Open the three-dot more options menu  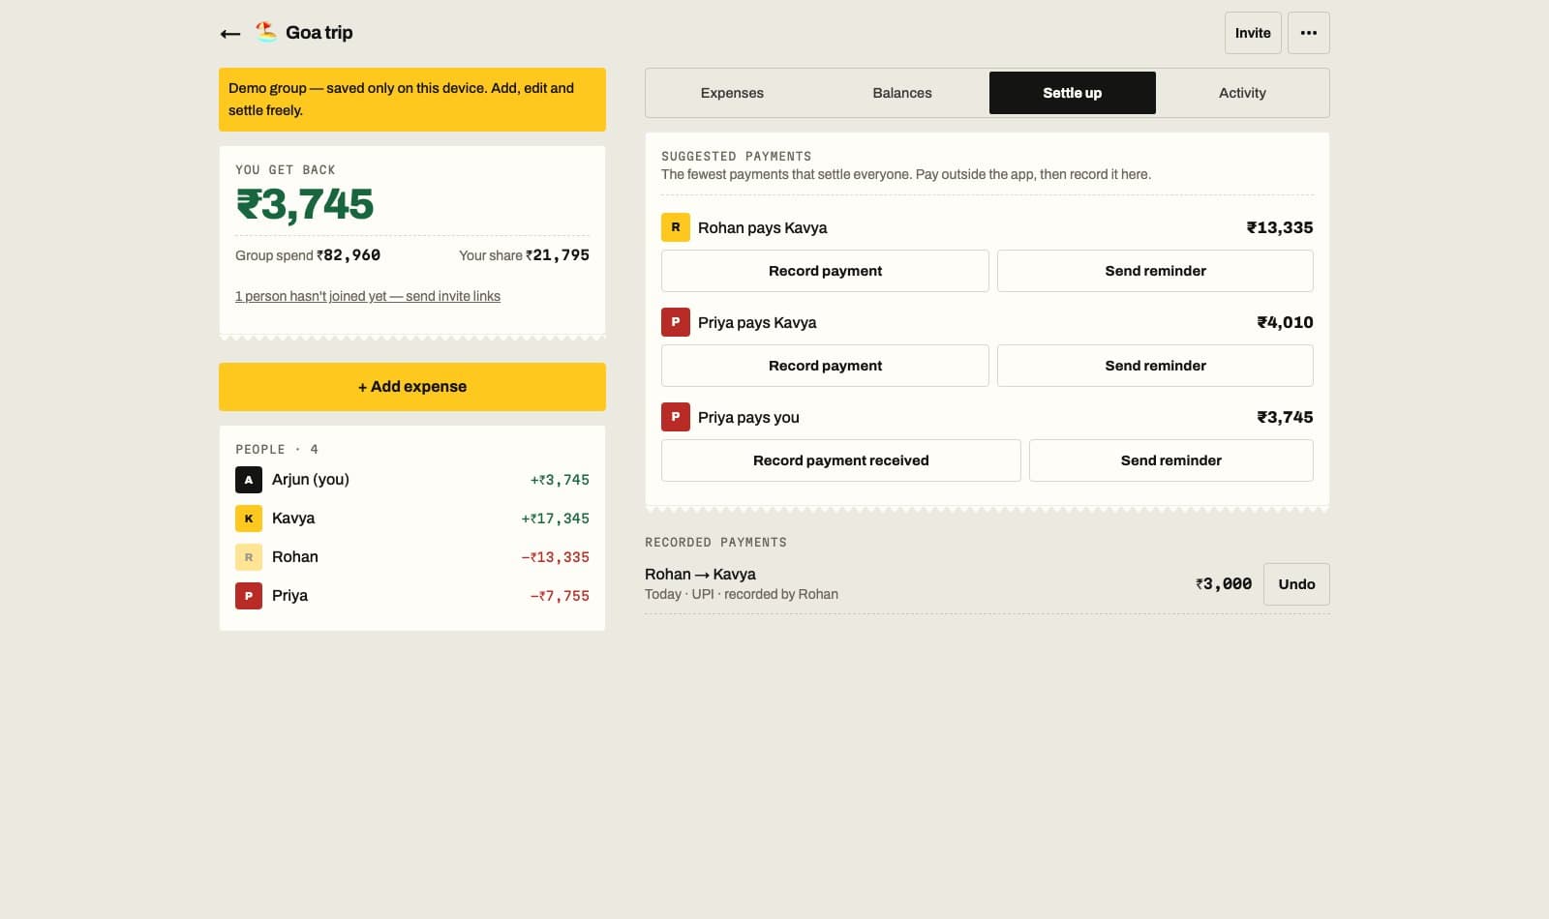click(x=1308, y=33)
